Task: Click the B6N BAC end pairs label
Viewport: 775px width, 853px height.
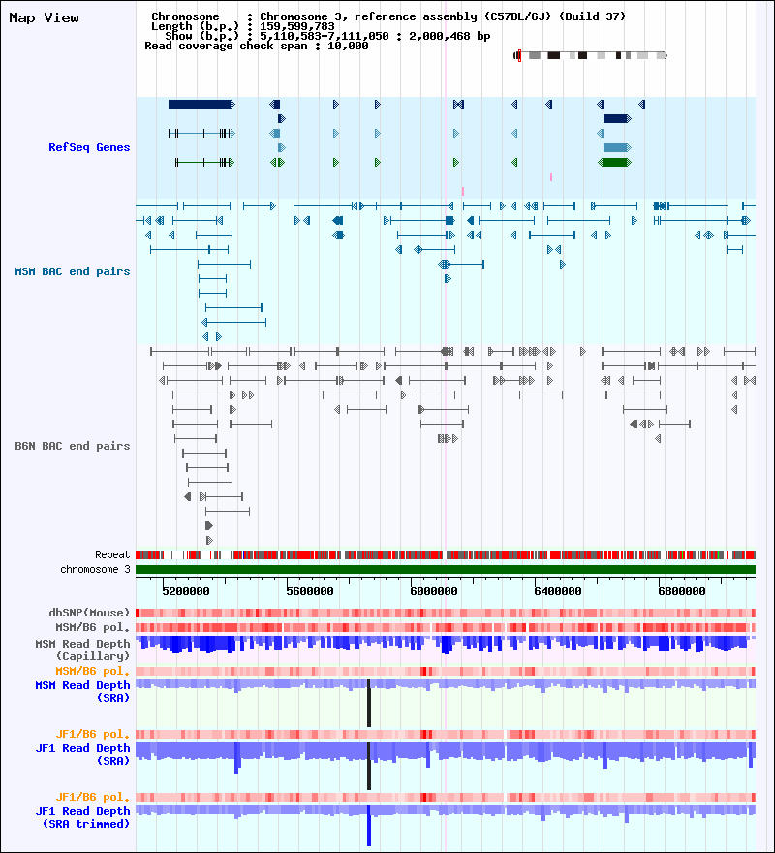Action: [x=73, y=446]
